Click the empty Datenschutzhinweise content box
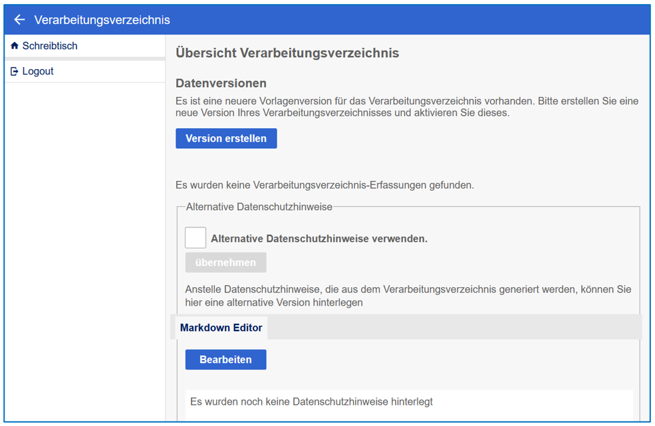 tap(408, 403)
